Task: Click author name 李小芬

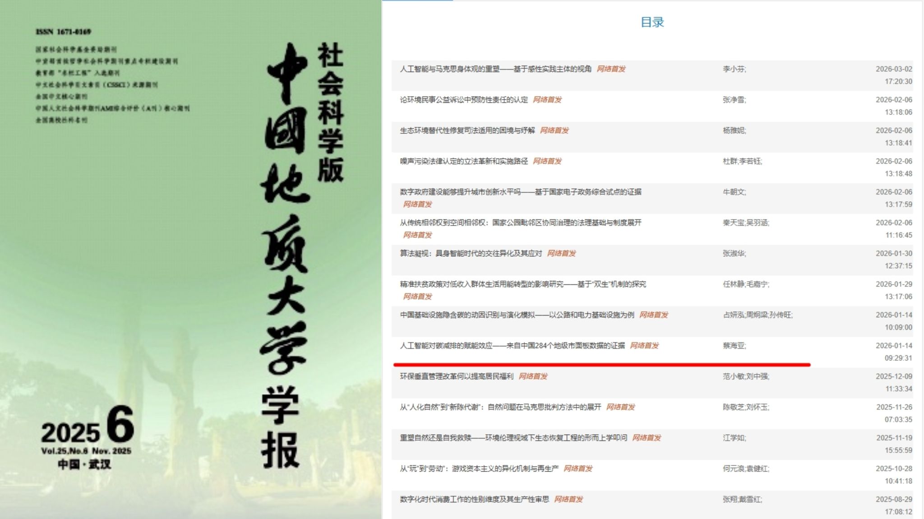Action: [x=734, y=69]
